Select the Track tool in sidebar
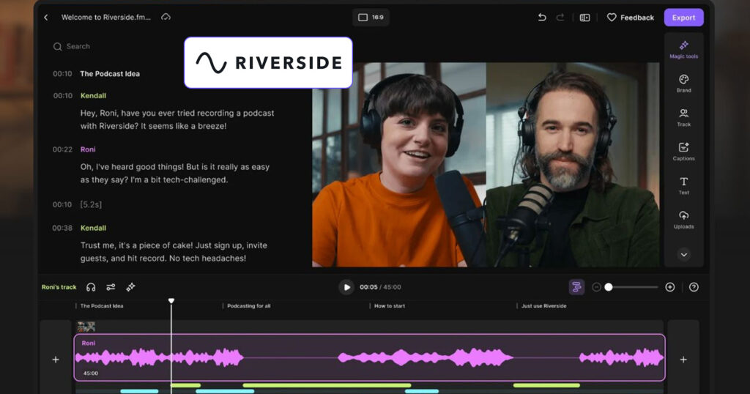750x394 pixels. pos(683,117)
